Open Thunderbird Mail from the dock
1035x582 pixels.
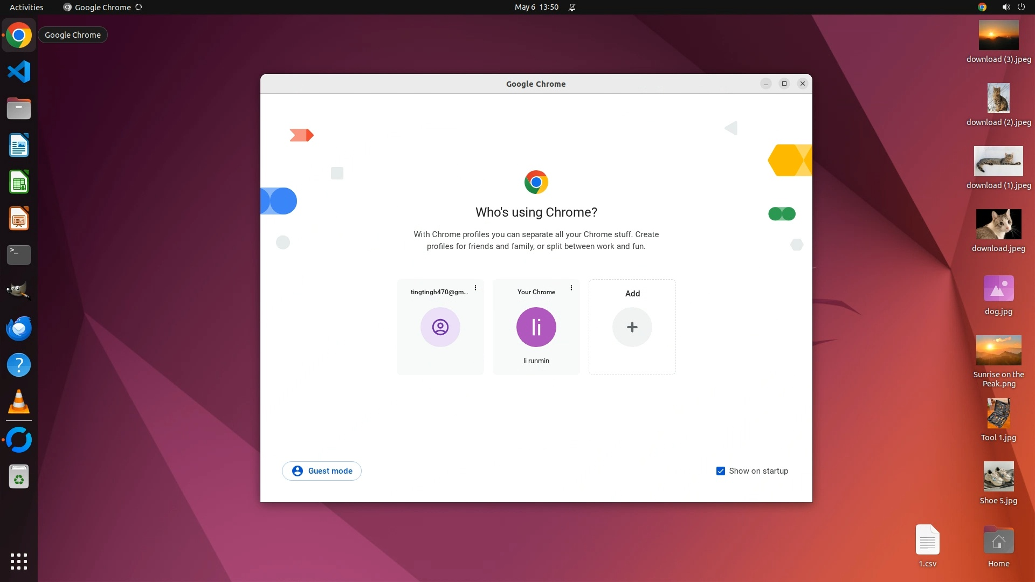coord(19,328)
